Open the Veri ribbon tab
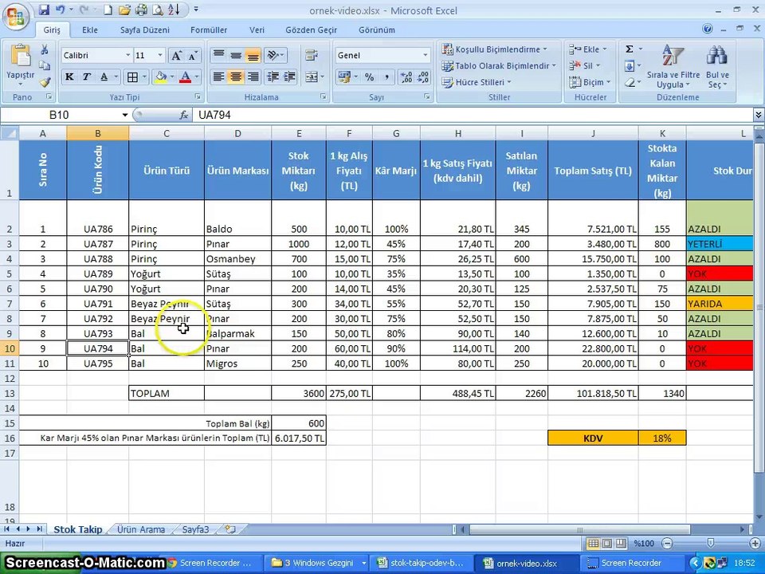 257,29
